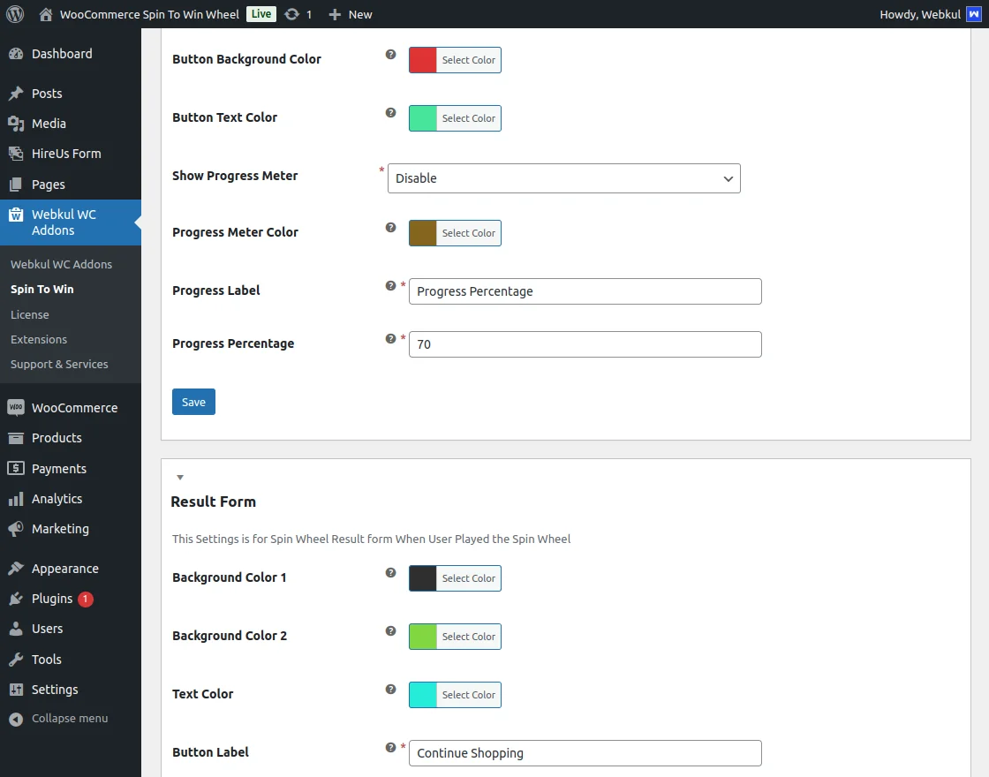Click the WordPress logo icon
The image size is (989, 777).
coord(15,14)
